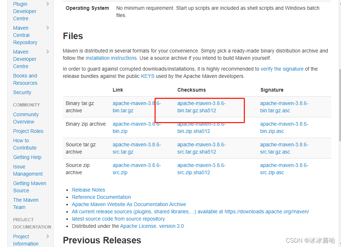Click the Source tar.gz archive row label
This screenshot has width=341, height=247.
81,148
